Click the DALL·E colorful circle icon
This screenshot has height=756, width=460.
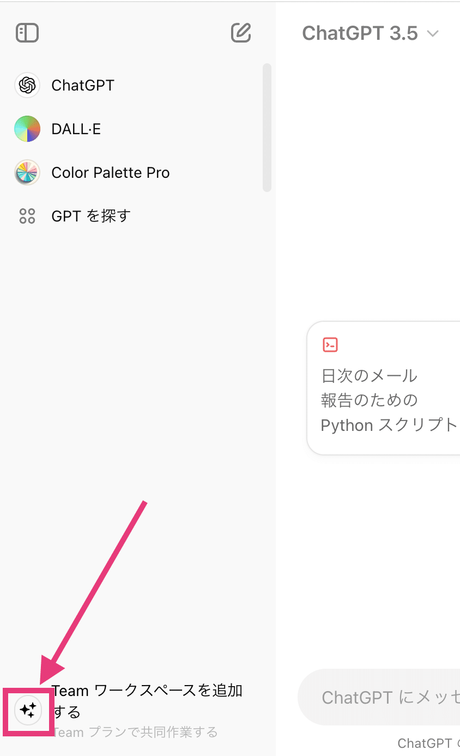pos(27,129)
